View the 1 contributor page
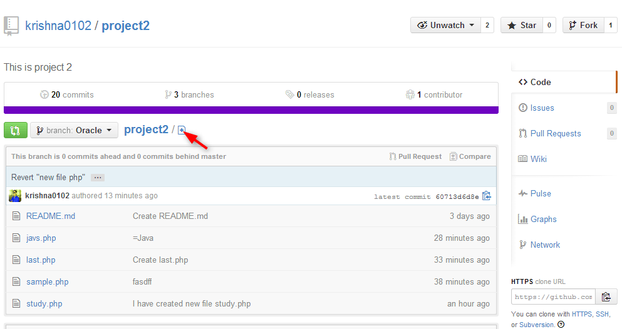The width and height of the screenshot is (622, 329). tap(434, 94)
